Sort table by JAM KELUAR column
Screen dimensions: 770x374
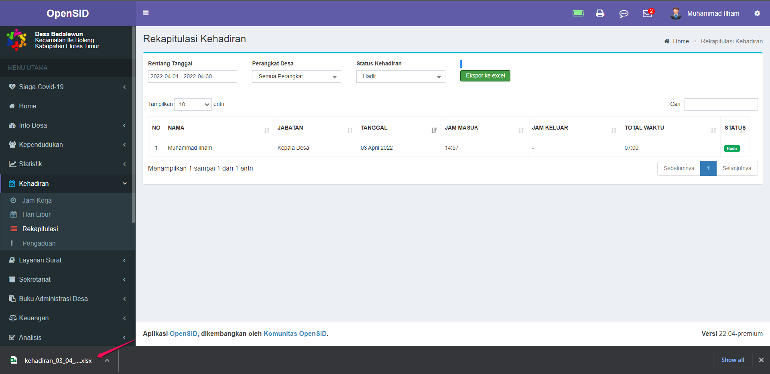click(x=574, y=128)
